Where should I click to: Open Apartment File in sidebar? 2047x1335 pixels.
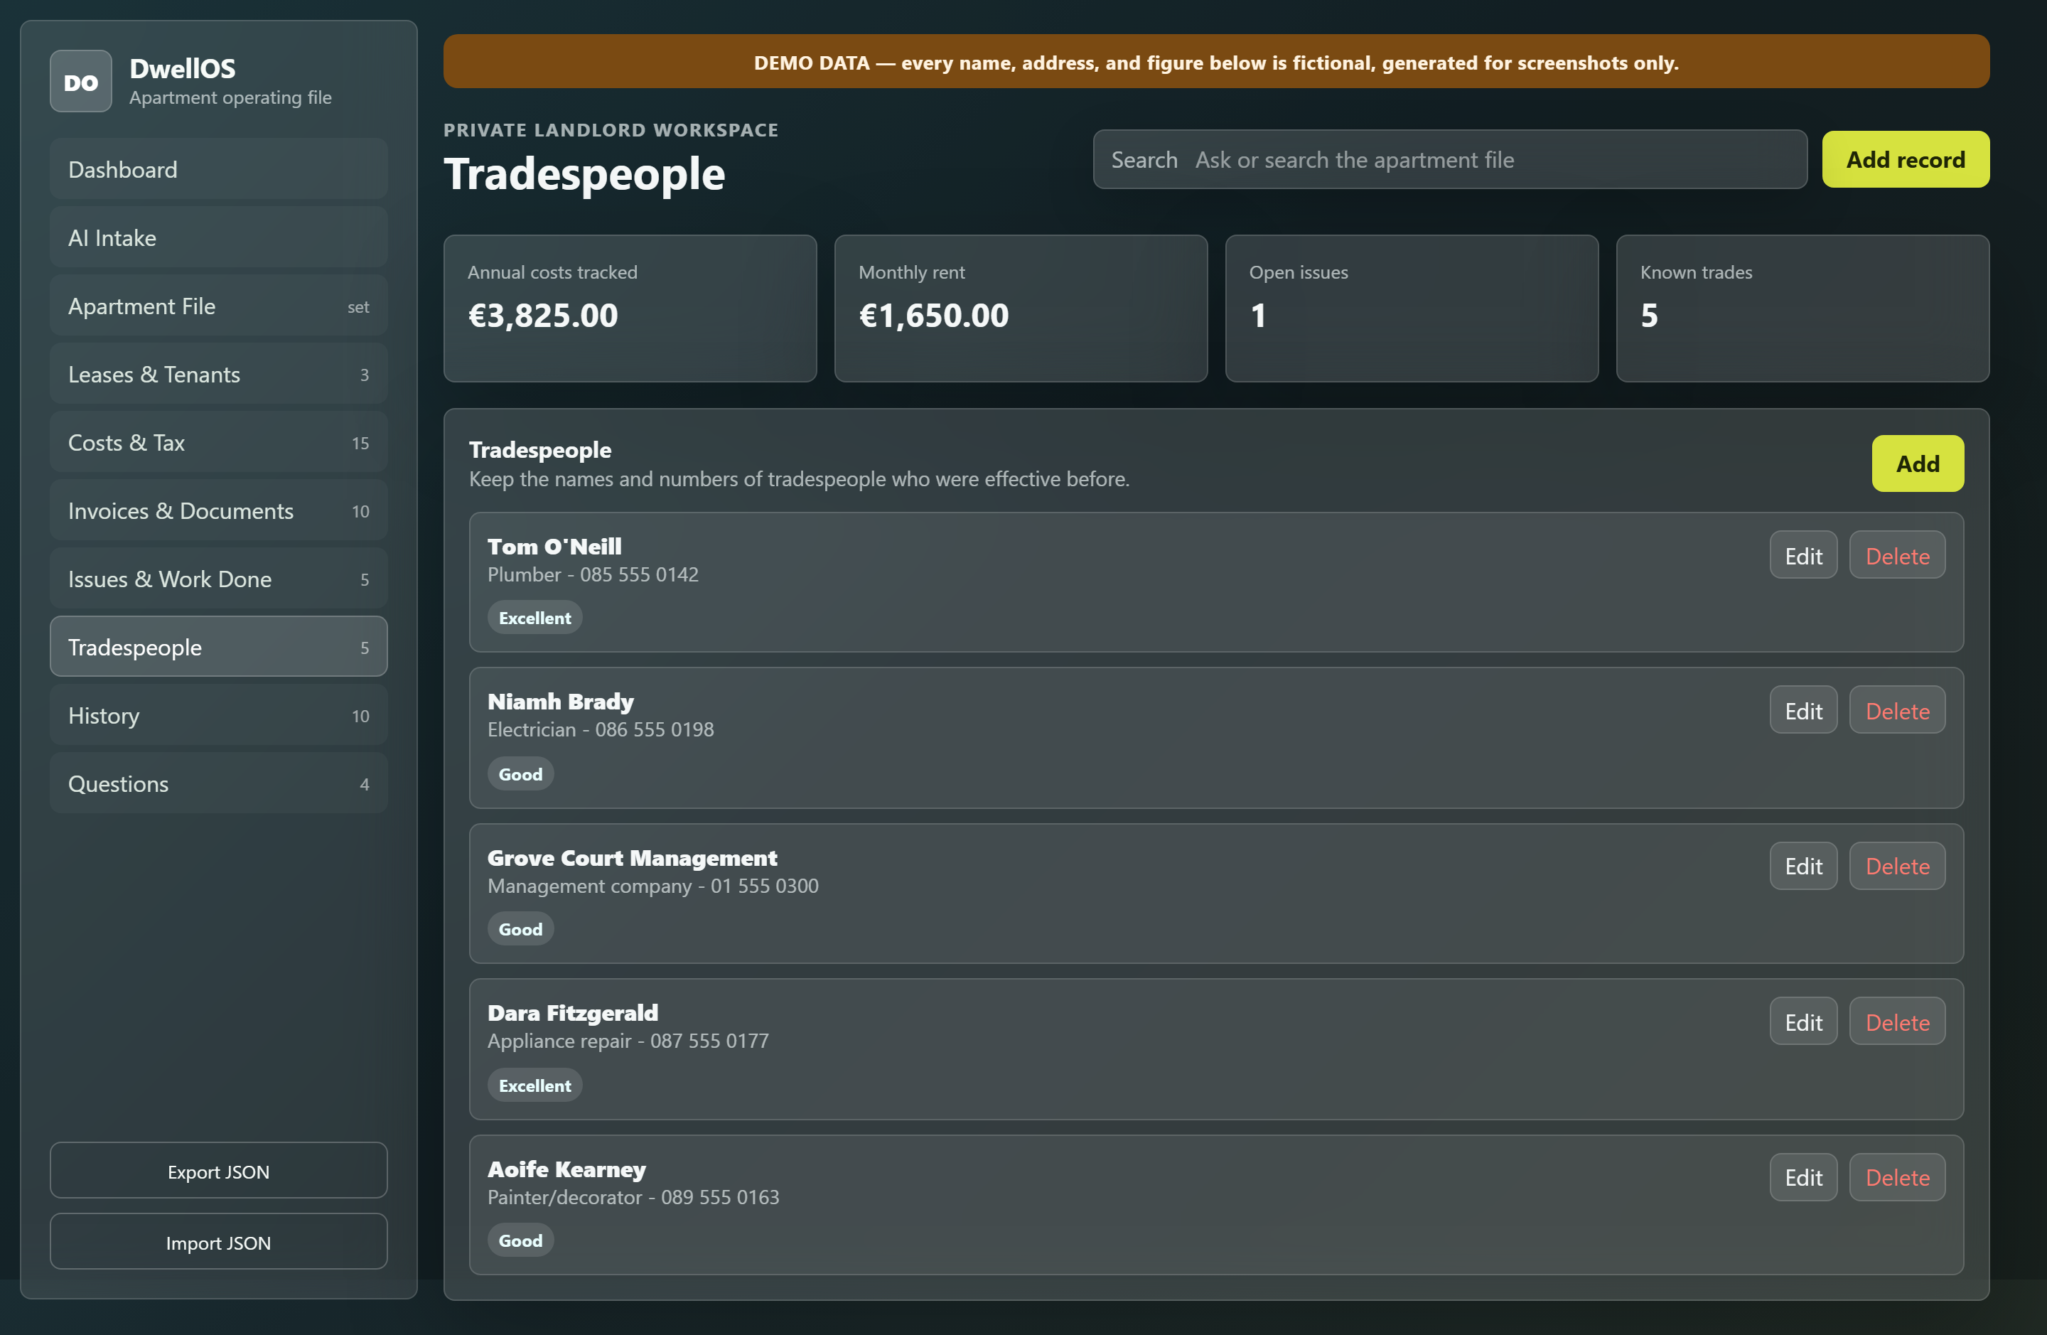pyautogui.click(x=218, y=306)
